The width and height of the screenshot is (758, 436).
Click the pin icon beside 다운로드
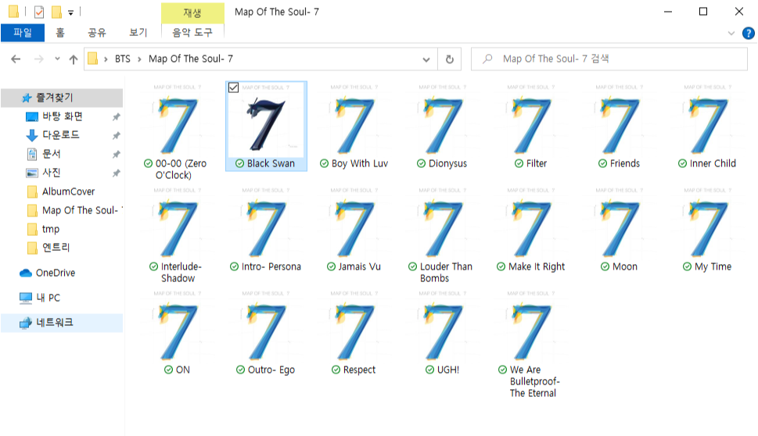click(x=116, y=136)
